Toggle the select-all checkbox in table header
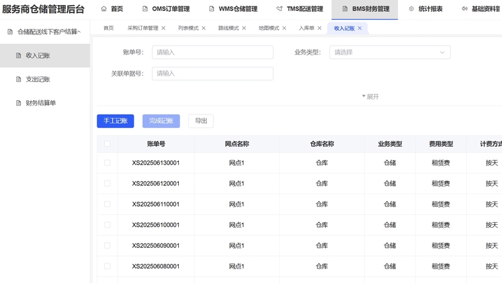The width and height of the screenshot is (502, 283). 107,144
